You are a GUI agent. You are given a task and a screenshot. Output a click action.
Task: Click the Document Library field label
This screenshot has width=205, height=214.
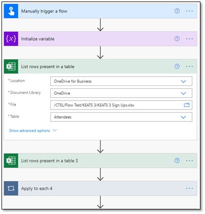point(26,92)
